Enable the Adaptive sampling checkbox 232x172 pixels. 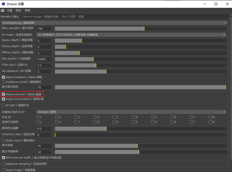3,164
